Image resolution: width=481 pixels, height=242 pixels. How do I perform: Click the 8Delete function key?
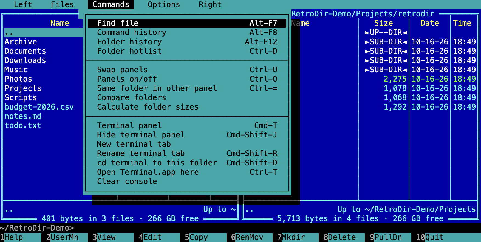tap(344, 237)
